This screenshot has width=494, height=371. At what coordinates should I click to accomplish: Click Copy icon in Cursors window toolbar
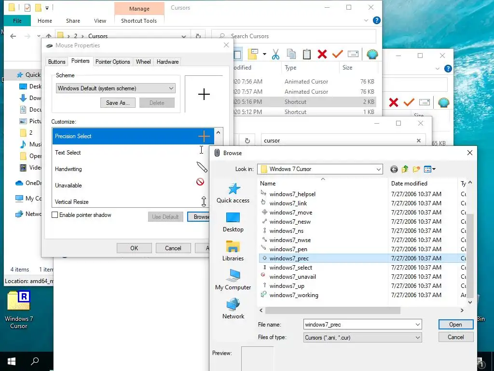(291, 54)
